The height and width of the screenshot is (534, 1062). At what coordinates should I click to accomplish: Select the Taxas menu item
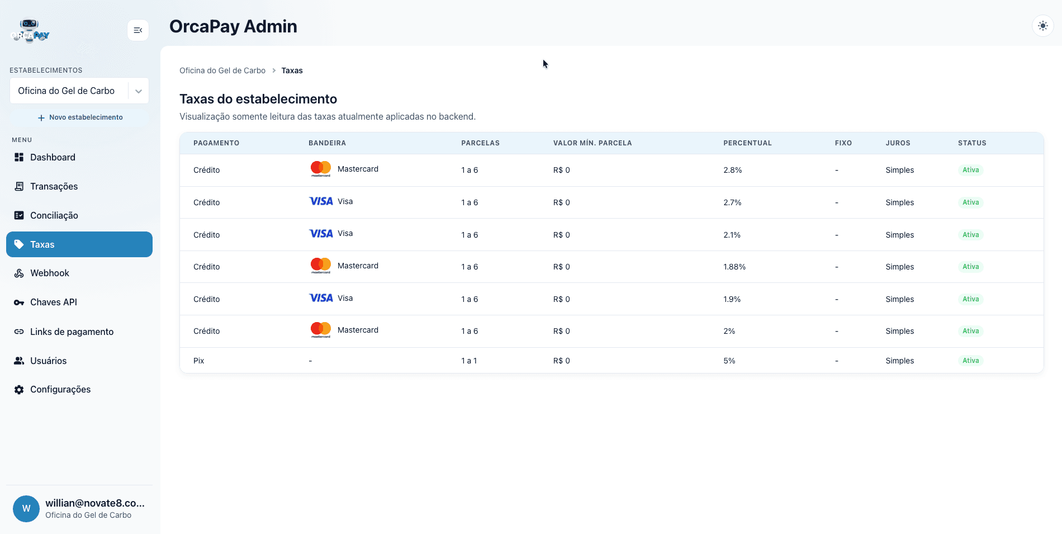[x=79, y=244]
